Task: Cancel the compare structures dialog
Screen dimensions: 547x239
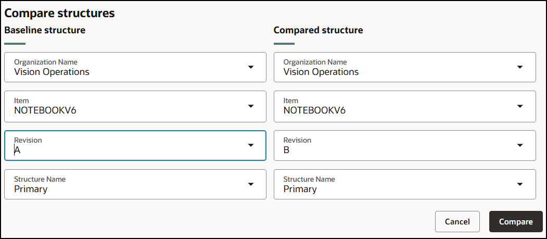Action: pos(457,222)
